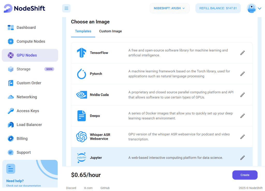Click the Support chat icon
This screenshot has height=191, width=265.
11,152
